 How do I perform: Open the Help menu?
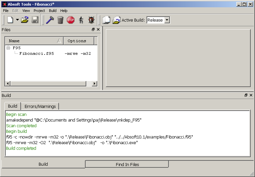tap(64, 11)
